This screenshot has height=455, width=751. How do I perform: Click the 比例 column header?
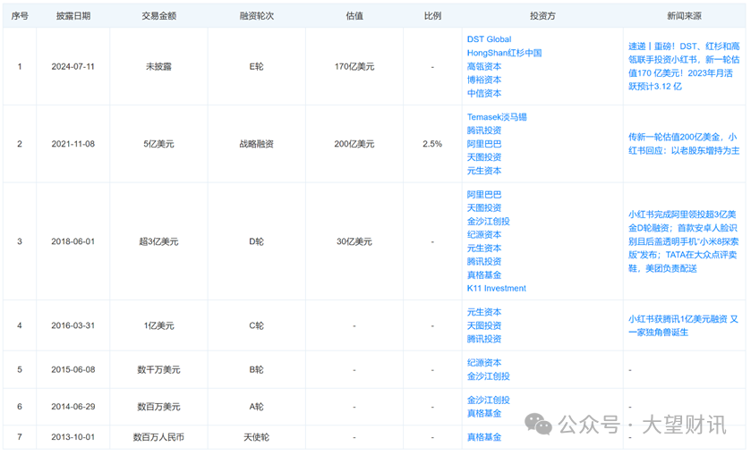click(432, 16)
